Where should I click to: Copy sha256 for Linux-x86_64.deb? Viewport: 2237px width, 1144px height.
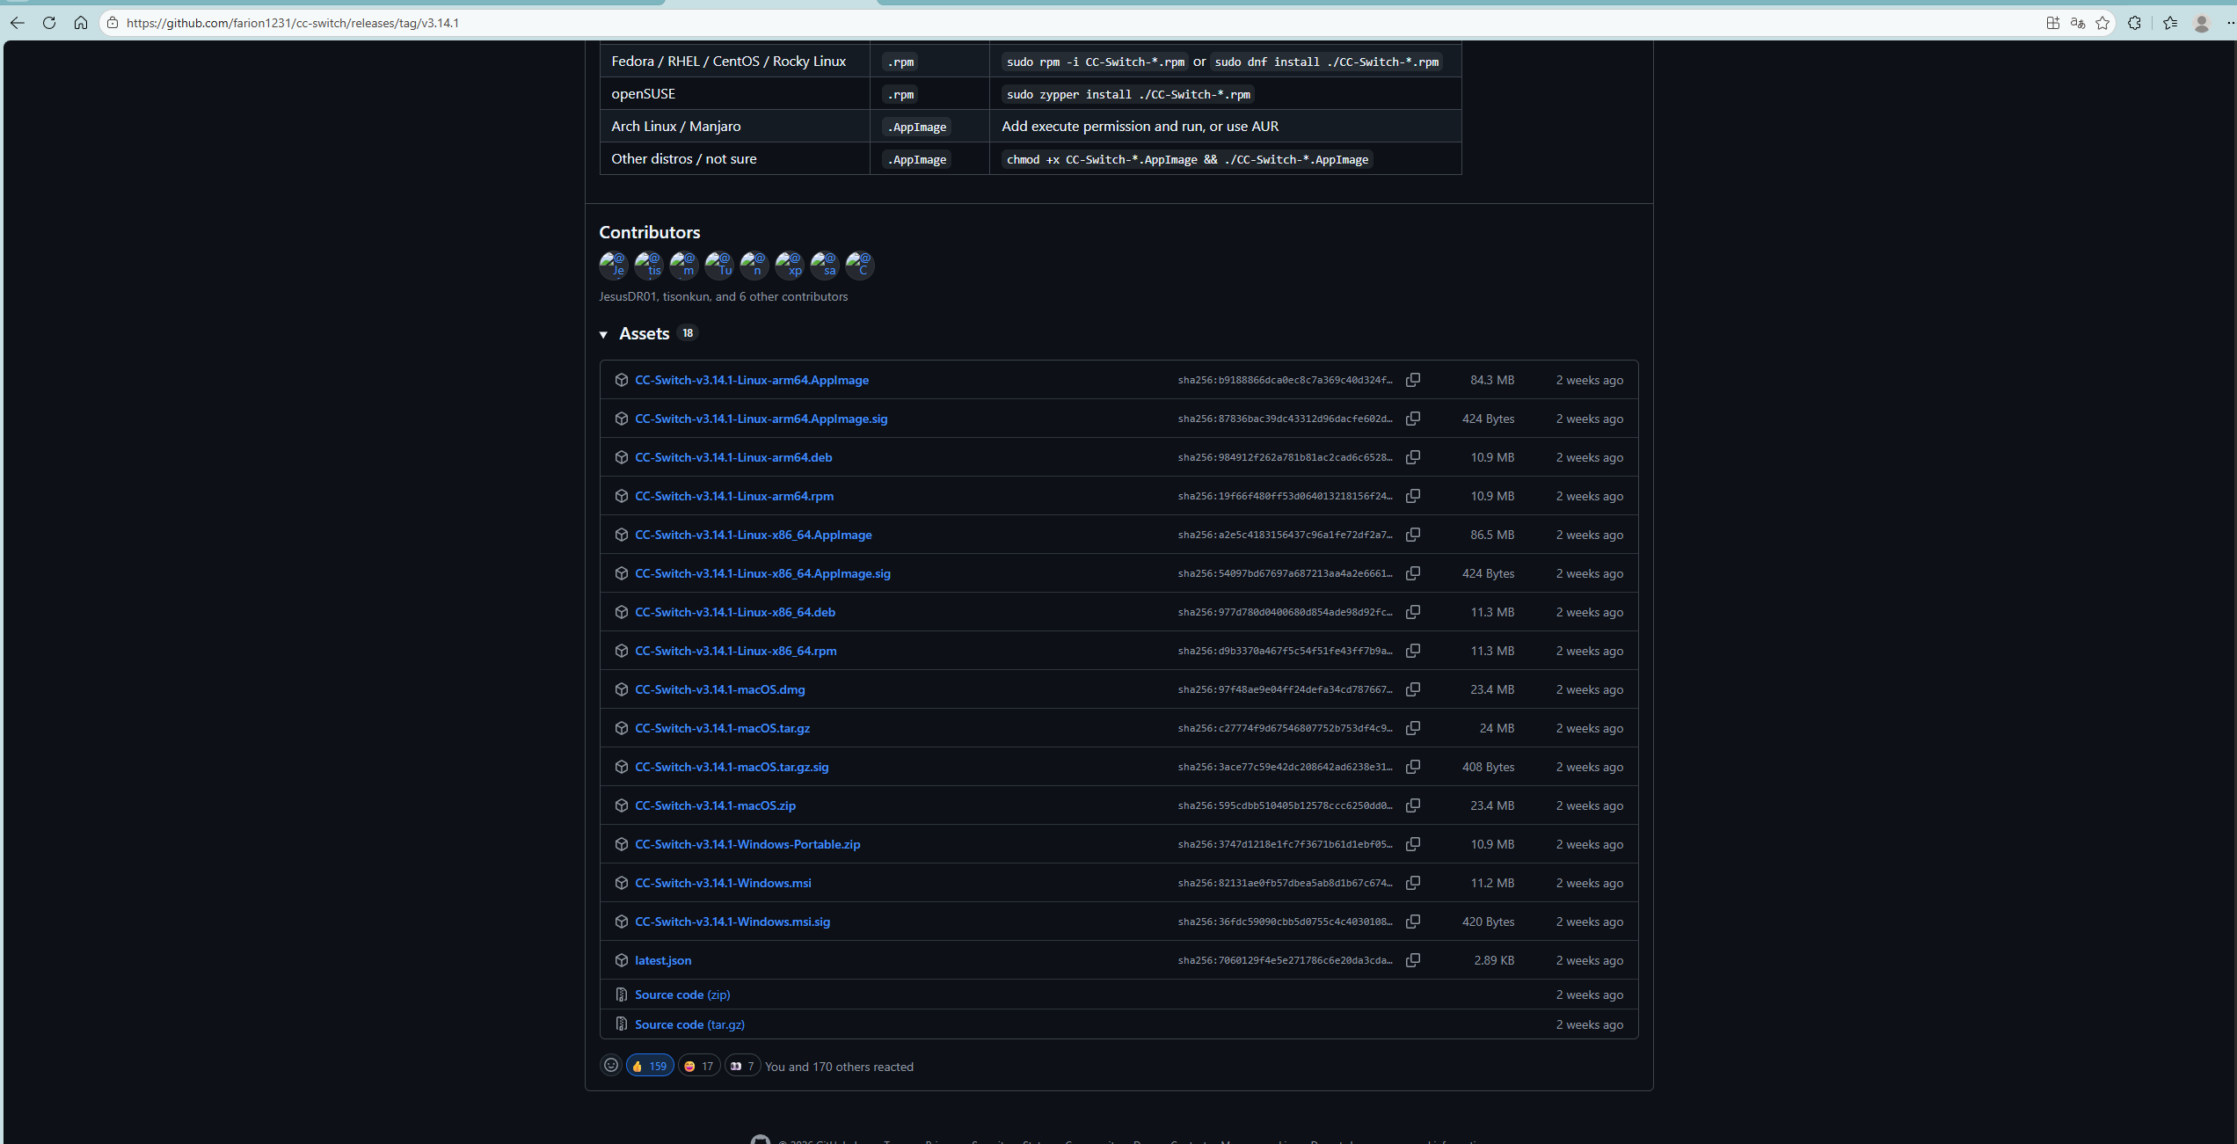coord(1413,612)
